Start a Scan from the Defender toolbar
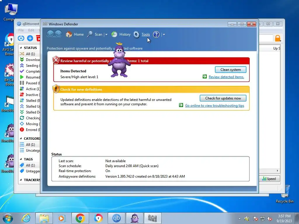The height and width of the screenshot is (224, 299). (95, 34)
